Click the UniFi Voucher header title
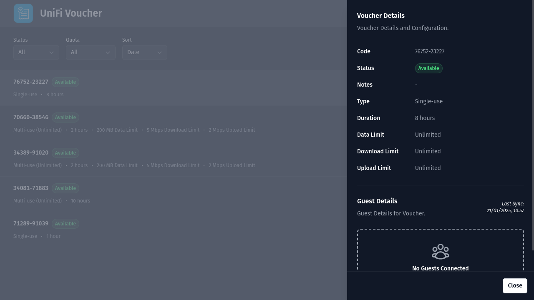The width and height of the screenshot is (534, 300). (x=71, y=13)
